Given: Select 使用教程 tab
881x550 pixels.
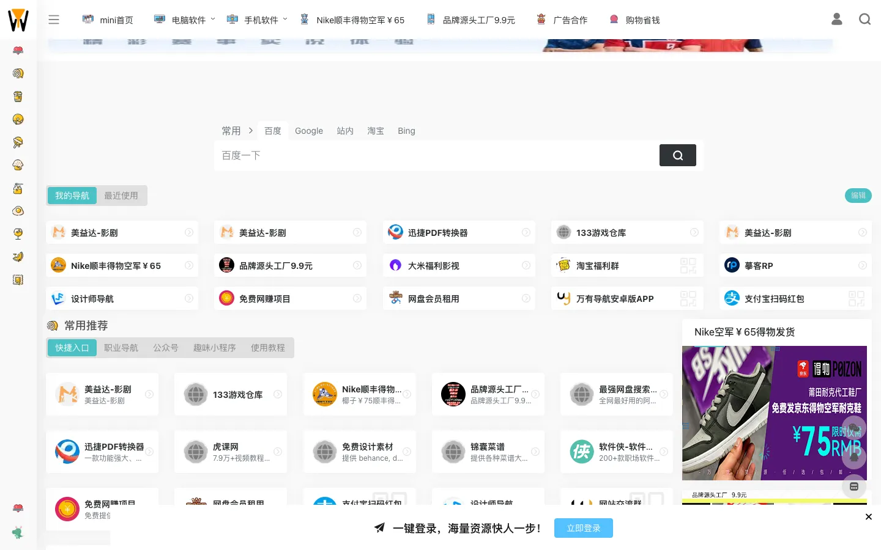Looking at the screenshot, I should coord(268,348).
